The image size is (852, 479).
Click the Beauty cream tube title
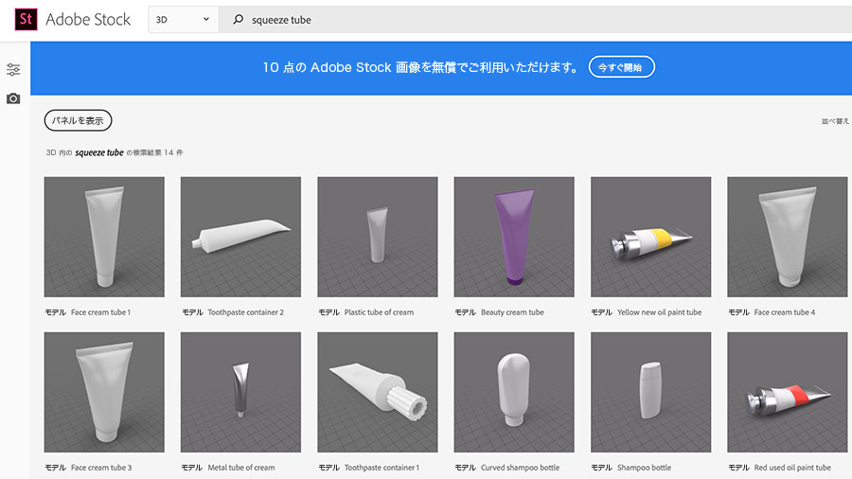click(512, 312)
